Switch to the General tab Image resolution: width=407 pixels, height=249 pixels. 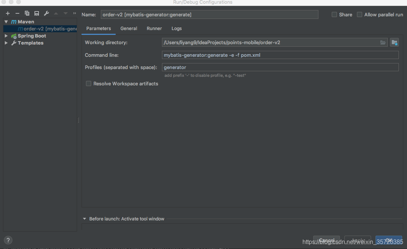[x=129, y=29]
